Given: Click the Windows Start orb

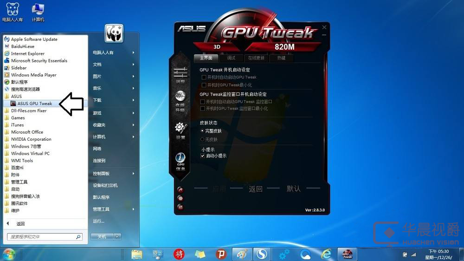Looking at the screenshot, I should [x=8, y=254].
